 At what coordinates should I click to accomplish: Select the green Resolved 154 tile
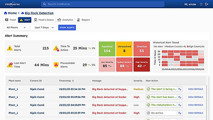[x=107, y=49]
